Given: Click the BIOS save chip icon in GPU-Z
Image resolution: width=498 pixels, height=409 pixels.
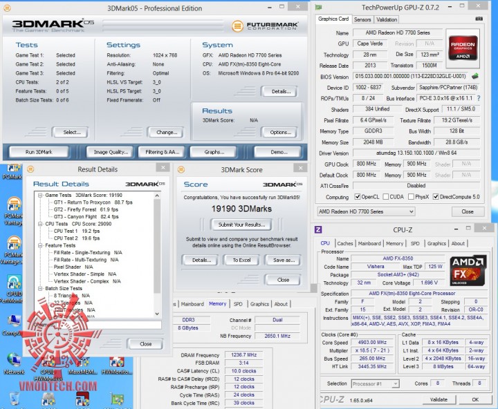Looking at the screenshot, I should 474,76.
